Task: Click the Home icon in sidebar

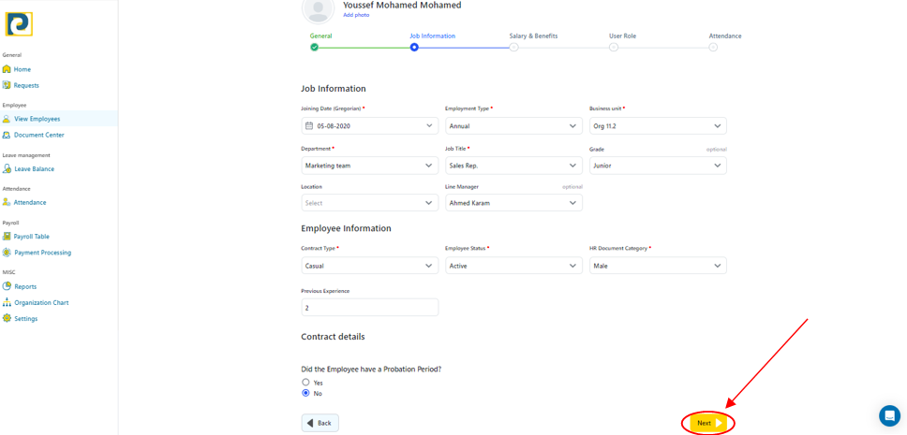Action: point(7,69)
